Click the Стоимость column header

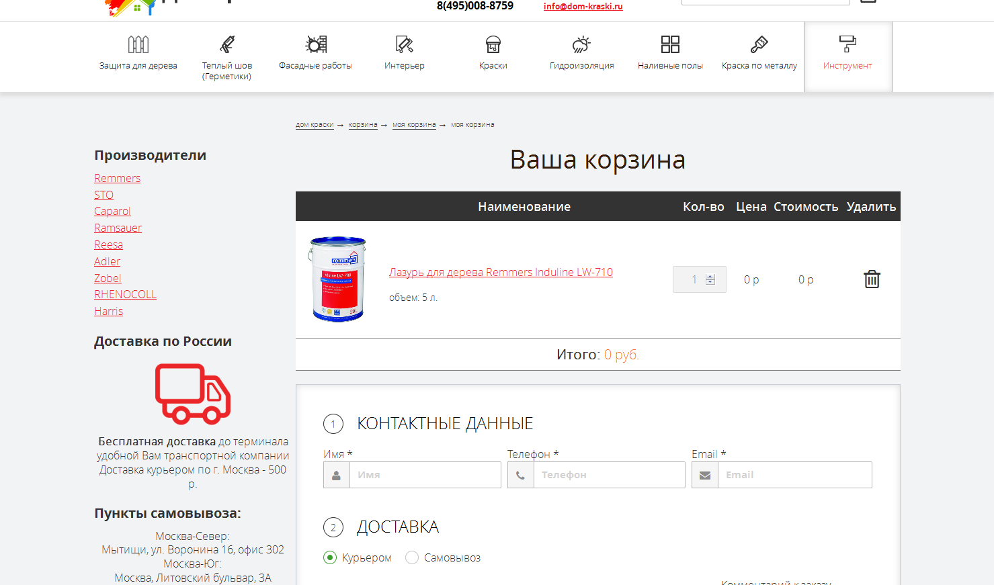click(806, 207)
